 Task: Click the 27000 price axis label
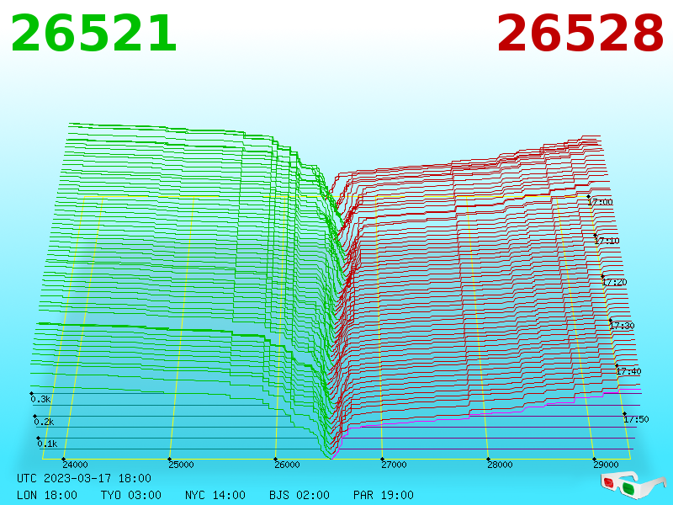coord(394,465)
